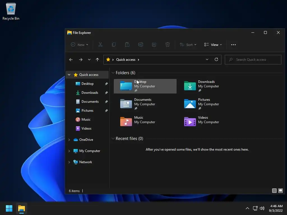Switch to large thumbnails view icon
Image resolution: width=287 pixels, height=215 pixels.
click(280, 191)
